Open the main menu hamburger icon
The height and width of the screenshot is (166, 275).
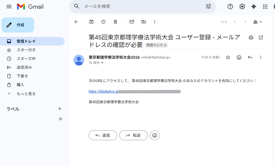[x=9, y=7]
